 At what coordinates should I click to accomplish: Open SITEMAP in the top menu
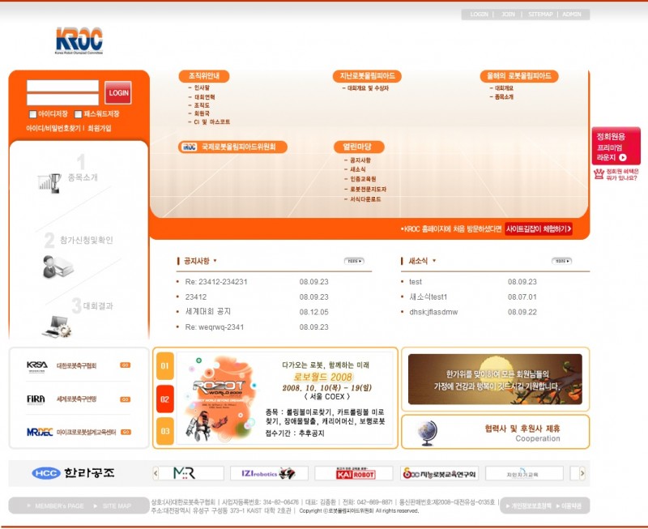(540, 15)
